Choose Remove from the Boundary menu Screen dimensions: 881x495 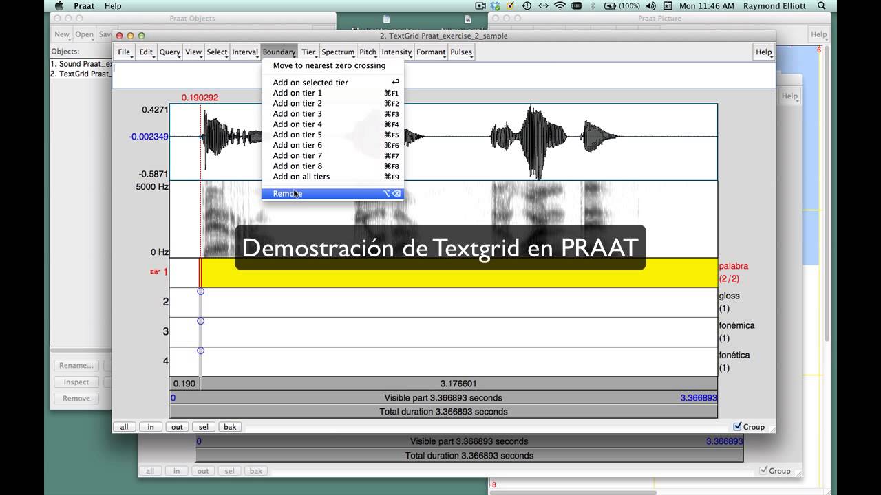coord(332,194)
